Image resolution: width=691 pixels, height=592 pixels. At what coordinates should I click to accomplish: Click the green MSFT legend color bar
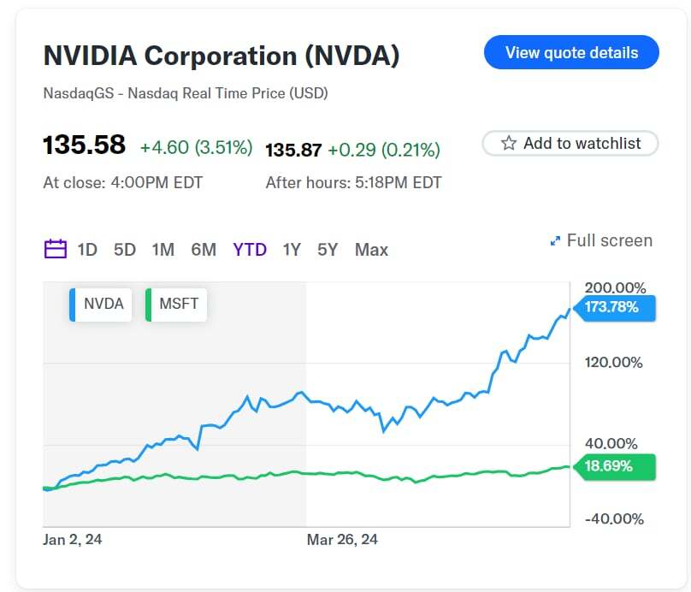point(149,305)
